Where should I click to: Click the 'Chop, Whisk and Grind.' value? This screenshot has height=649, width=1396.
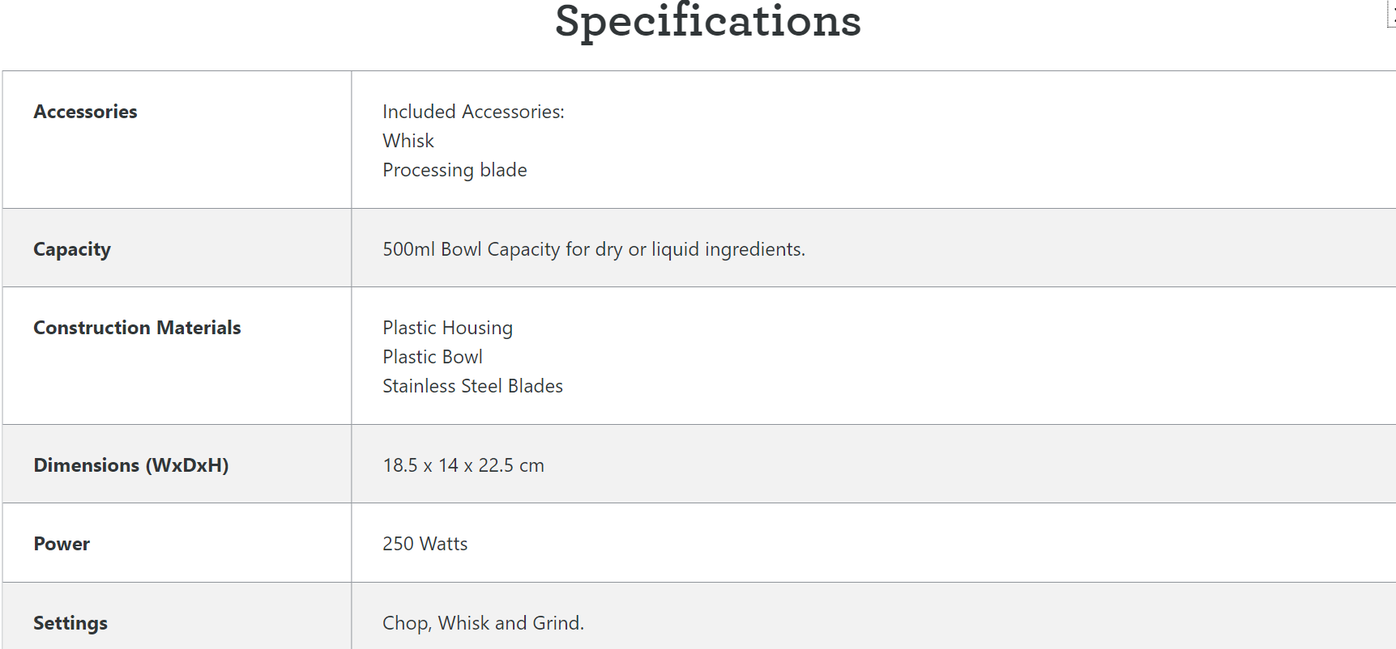coord(483,623)
